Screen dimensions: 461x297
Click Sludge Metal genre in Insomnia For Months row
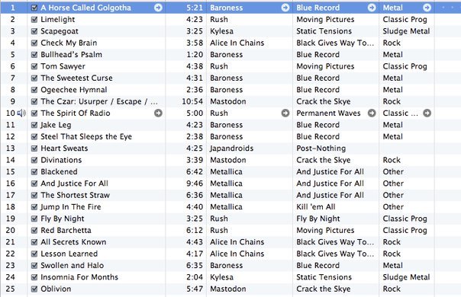tap(406, 277)
